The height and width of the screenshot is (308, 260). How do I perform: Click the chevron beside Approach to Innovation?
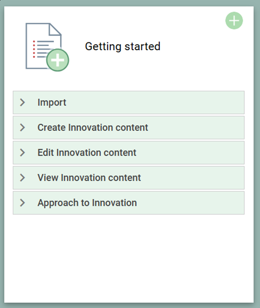23,203
